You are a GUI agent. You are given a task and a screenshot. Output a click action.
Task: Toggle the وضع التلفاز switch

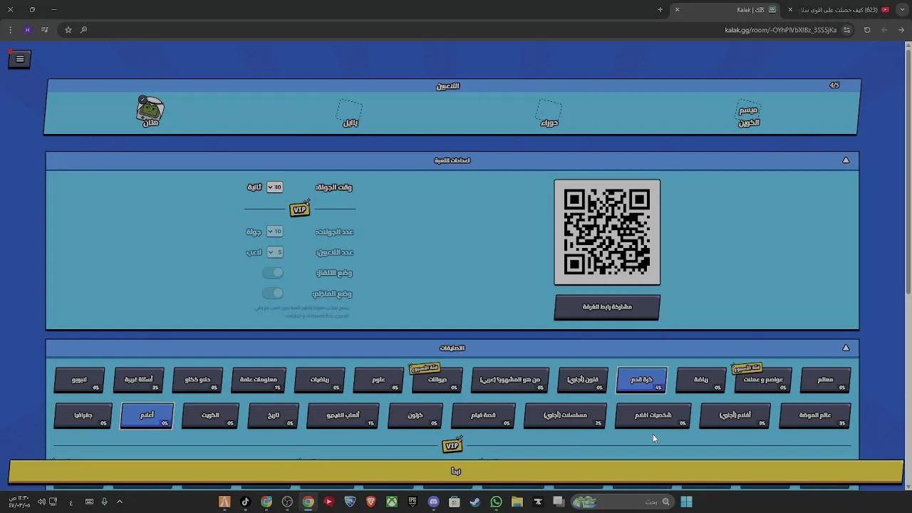point(273,273)
